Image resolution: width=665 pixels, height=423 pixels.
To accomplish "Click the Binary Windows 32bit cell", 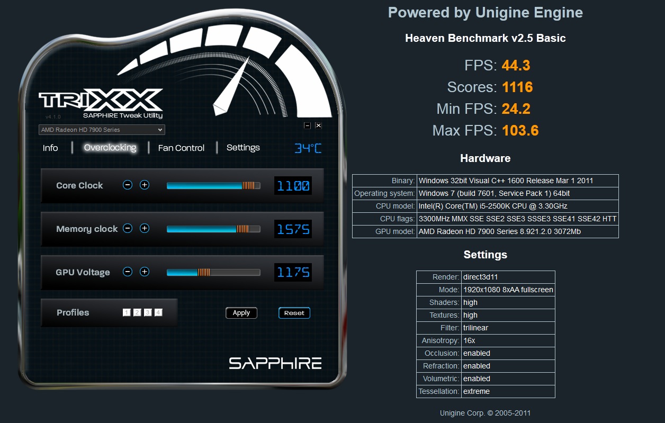I will tap(518, 181).
